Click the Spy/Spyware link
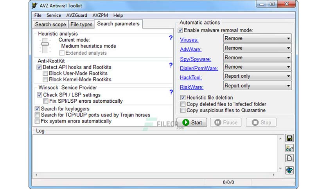The height and width of the screenshot is (189, 327). coord(196,59)
